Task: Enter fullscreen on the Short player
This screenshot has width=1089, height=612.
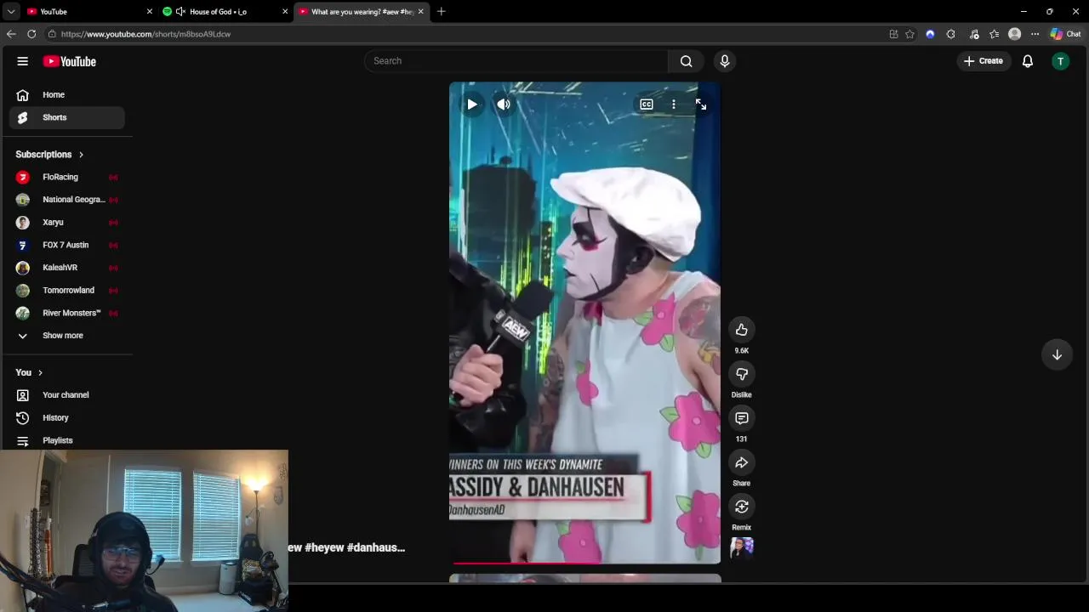Action: pos(701,105)
